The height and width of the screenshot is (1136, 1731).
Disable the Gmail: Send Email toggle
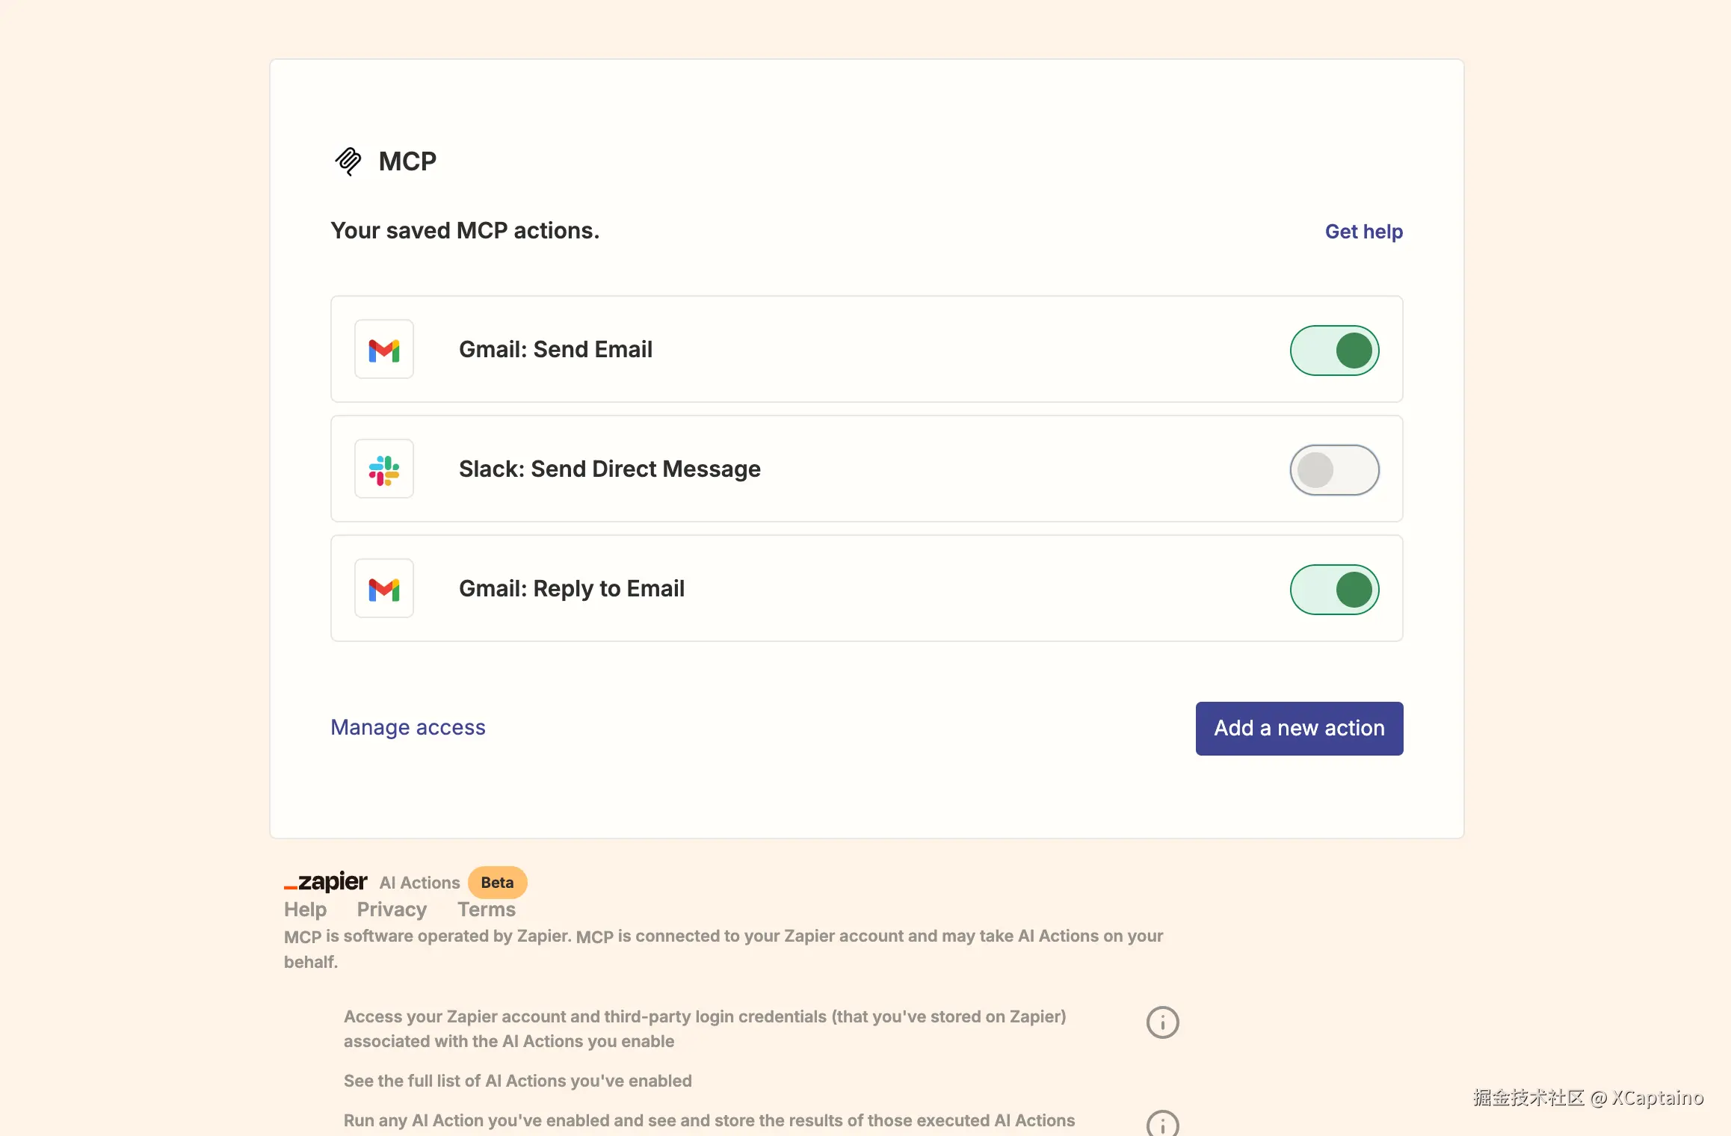[1334, 351]
